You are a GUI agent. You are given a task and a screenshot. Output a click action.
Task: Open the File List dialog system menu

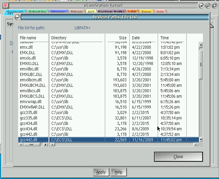tap(18, 17)
